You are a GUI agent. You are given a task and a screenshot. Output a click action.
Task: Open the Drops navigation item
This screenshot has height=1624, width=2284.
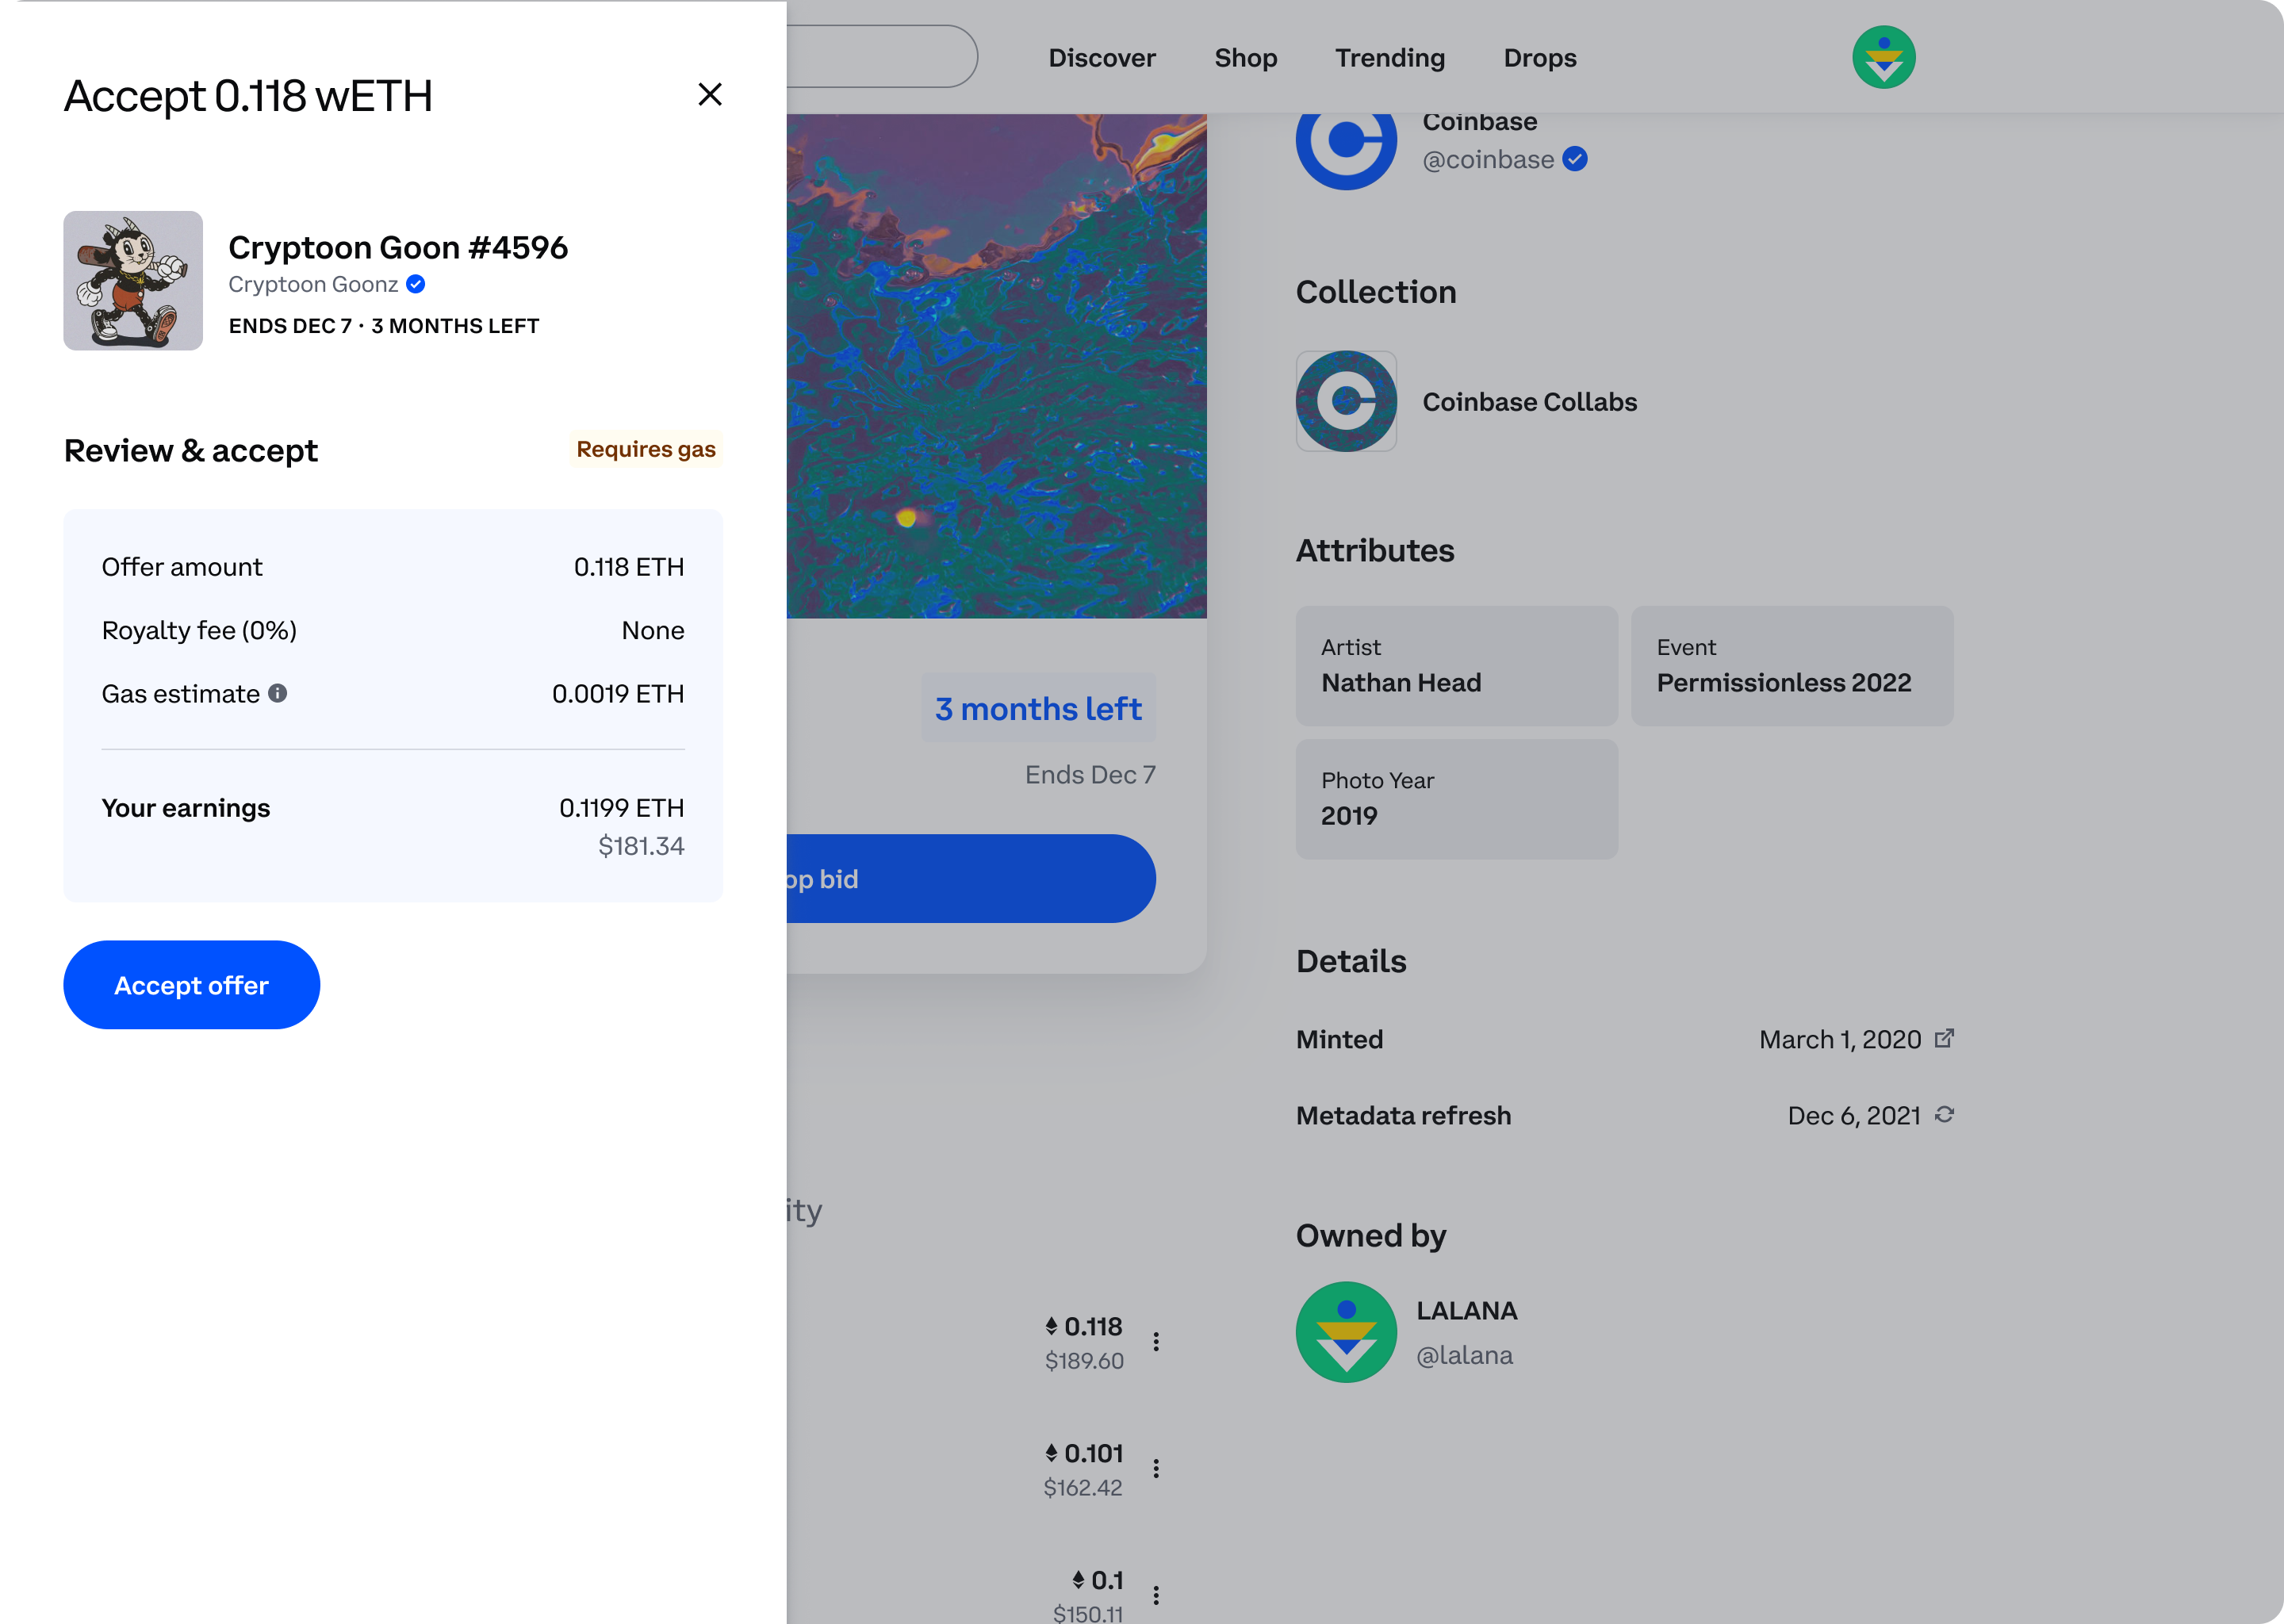1539,58
